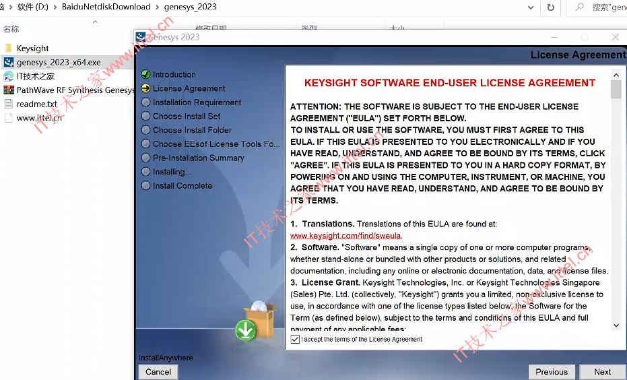Click the Next button in installer

[603, 372]
